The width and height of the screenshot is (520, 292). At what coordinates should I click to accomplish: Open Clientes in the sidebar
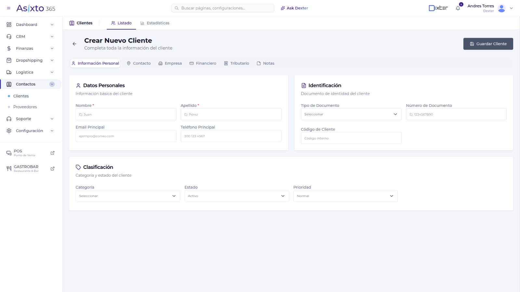21,96
